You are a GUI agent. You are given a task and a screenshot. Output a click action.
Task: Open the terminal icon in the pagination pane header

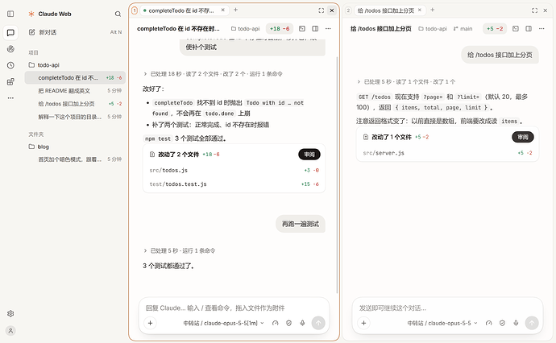[x=516, y=29]
